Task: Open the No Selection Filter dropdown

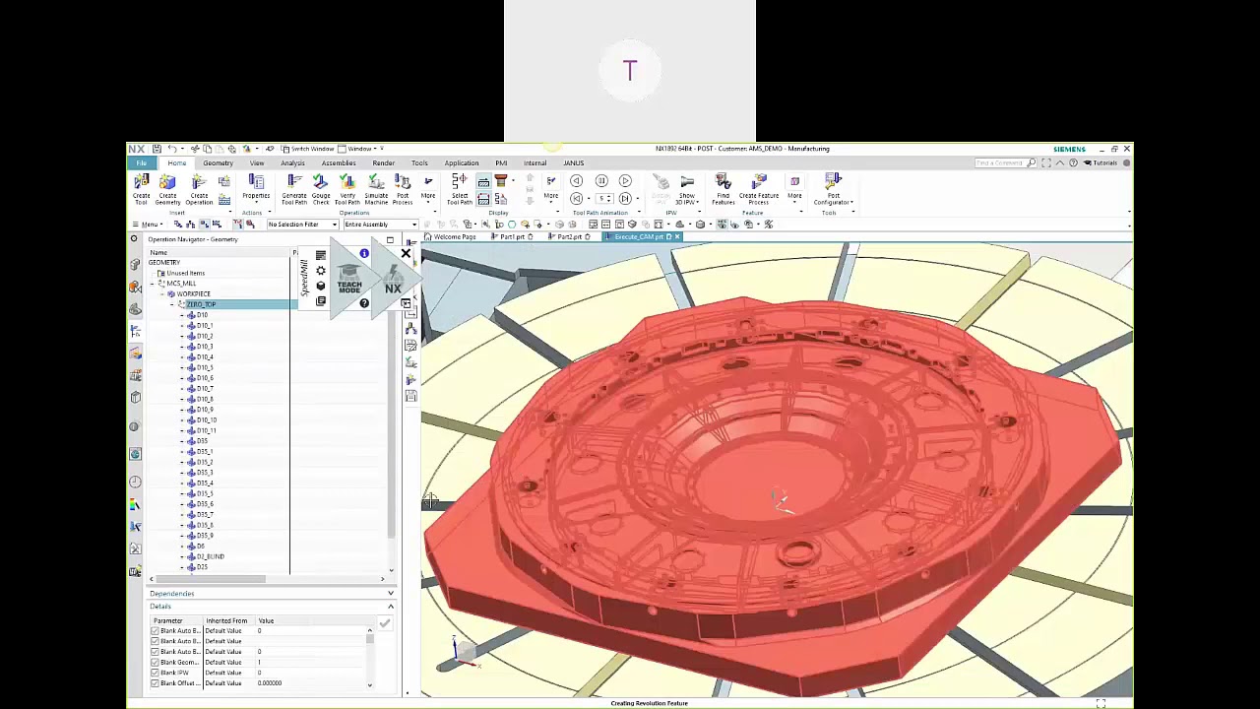Action: pyautogui.click(x=302, y=225)
